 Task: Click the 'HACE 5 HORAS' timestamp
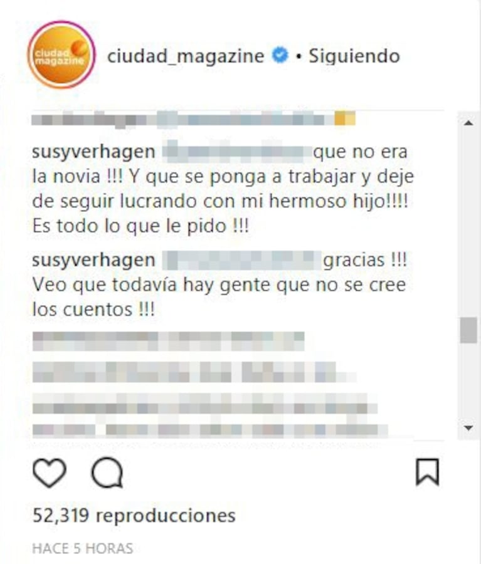82,548
